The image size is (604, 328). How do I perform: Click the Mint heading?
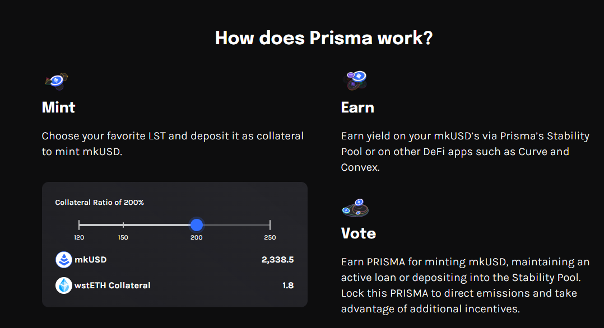point(58,107)
